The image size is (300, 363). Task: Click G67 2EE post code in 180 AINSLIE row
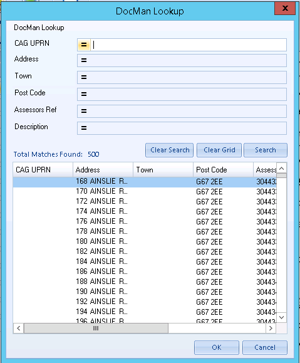point(209,242)
